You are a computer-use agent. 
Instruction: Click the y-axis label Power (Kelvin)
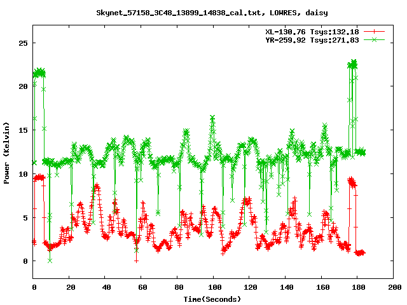click(6, 153)
